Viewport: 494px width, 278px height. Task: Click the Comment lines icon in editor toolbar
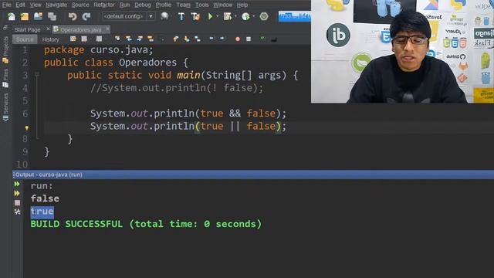tap(262, 39)
